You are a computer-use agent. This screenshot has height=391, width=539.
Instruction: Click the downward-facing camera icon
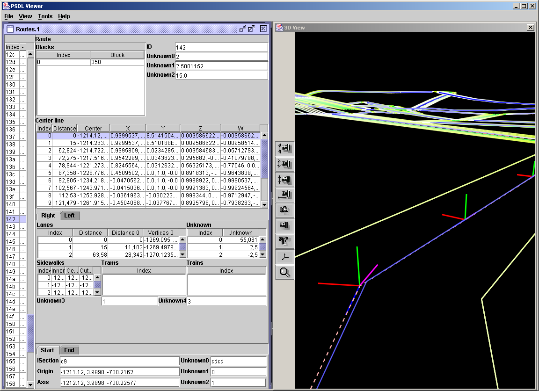(x=284, y=241)
